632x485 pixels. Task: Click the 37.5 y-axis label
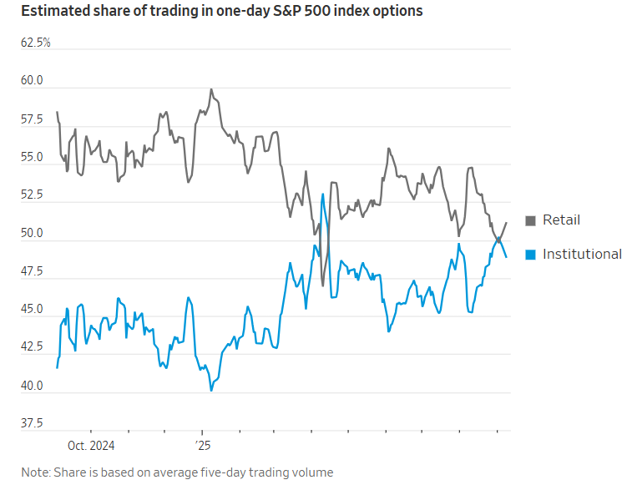coord(32,423)
